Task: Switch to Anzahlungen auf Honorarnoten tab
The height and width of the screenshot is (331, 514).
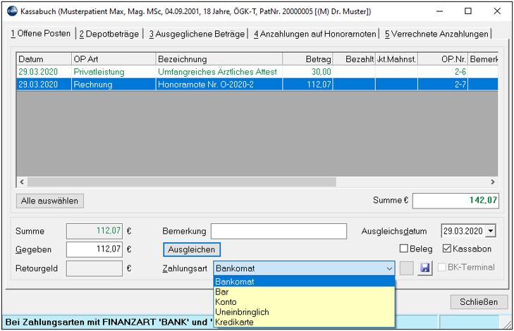Action: [314, 34]
